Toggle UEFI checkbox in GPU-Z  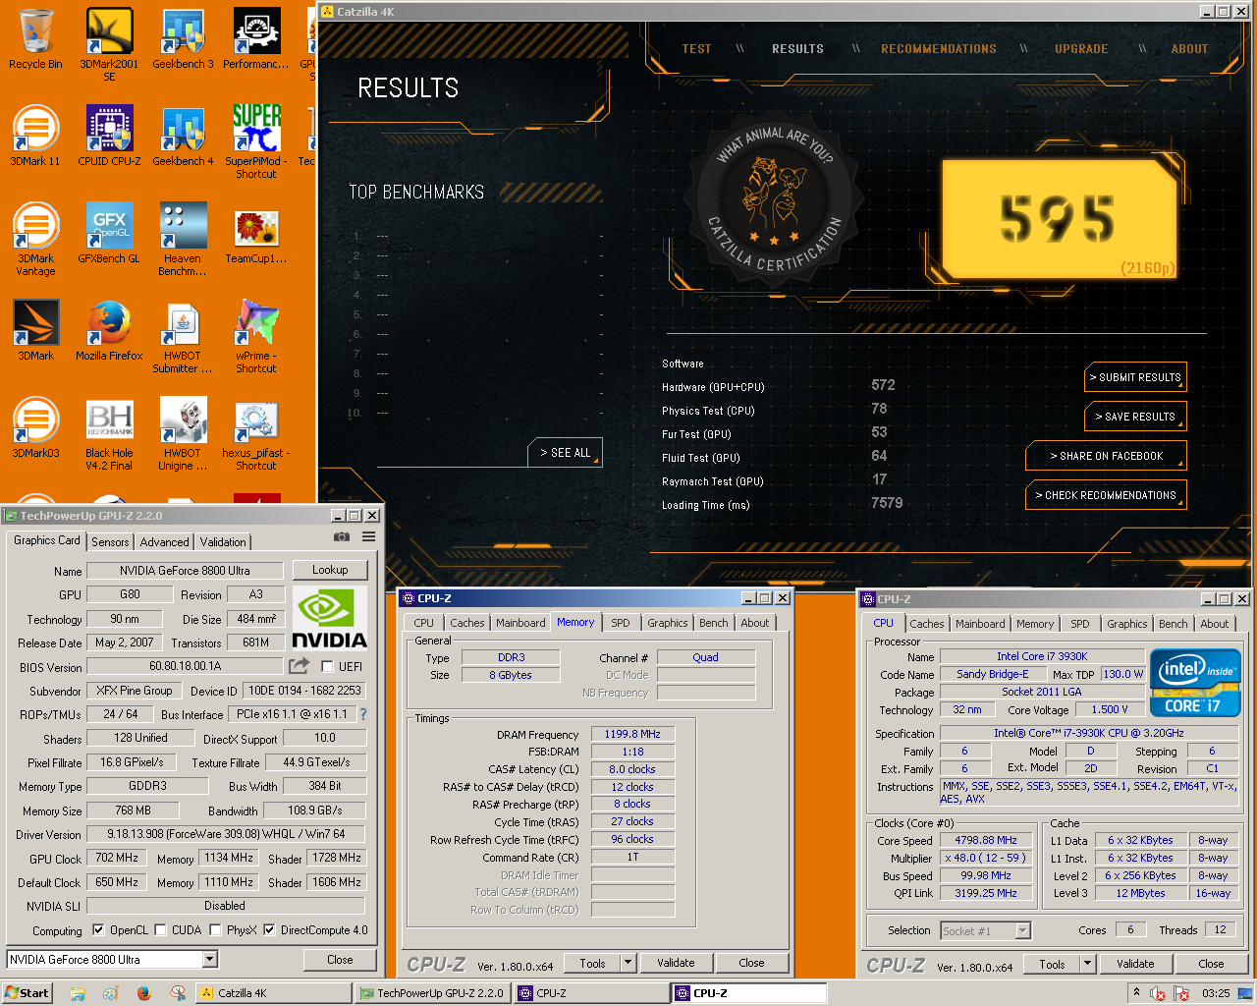click(327, 666)
